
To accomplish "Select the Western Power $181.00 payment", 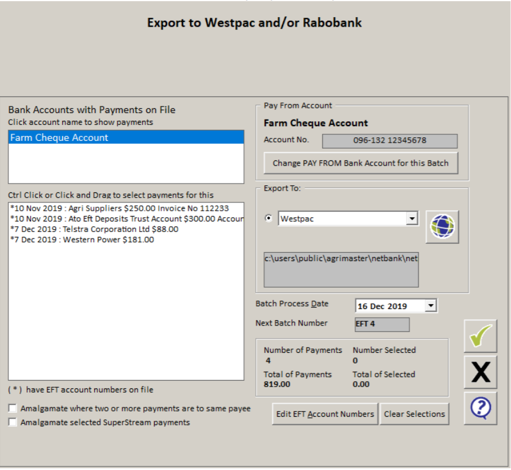I will (126, 240).
